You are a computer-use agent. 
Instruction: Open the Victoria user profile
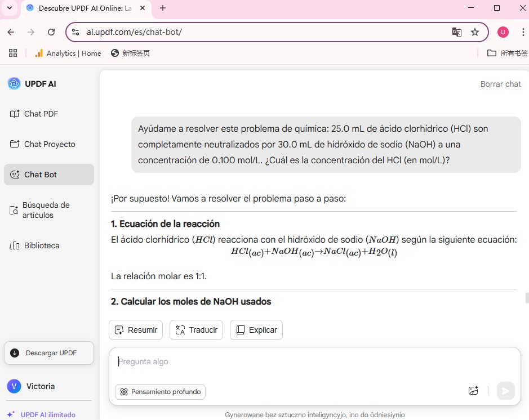(31, 386)
